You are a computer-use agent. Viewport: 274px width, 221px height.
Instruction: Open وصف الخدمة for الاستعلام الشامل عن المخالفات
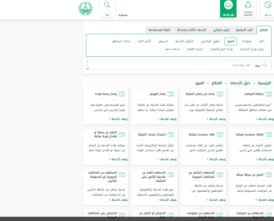[216, 200]
